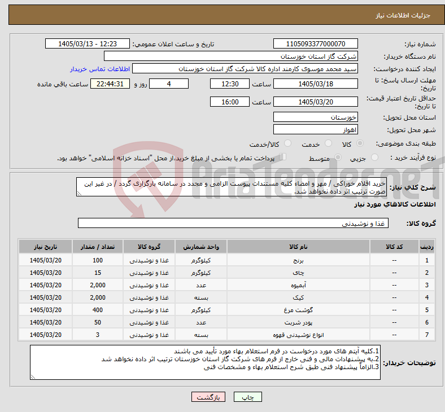Click the row number 7 cell
The height and width of the screenshot is (412, 445).
(426, 335)
